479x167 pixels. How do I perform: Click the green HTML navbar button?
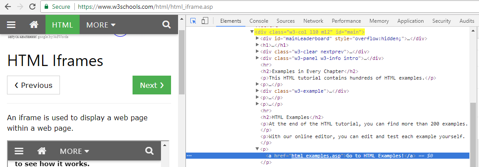63,25
